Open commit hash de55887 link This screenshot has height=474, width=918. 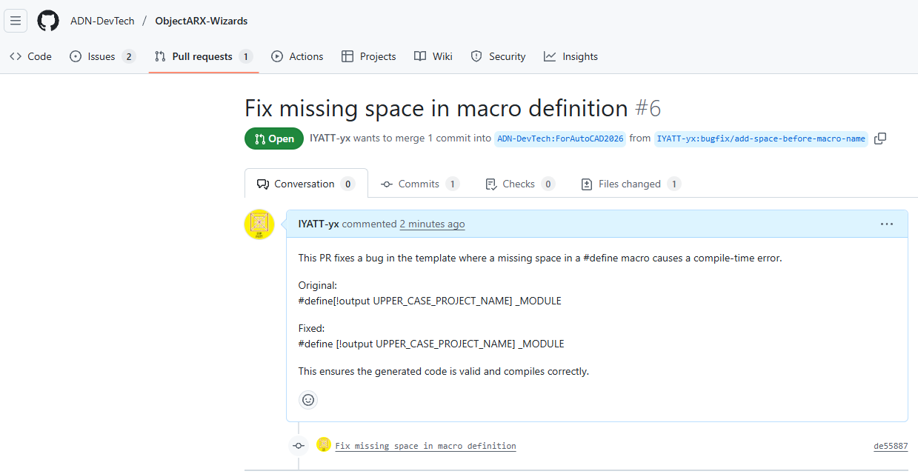pyautogui.click(x=891, y=446)
